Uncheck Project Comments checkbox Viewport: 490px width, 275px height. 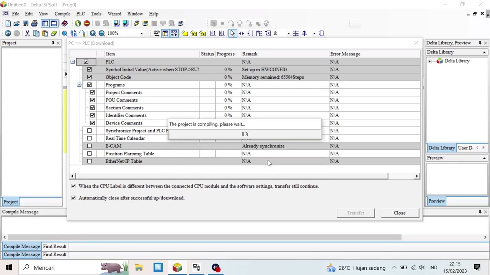(x=92, y=92)
